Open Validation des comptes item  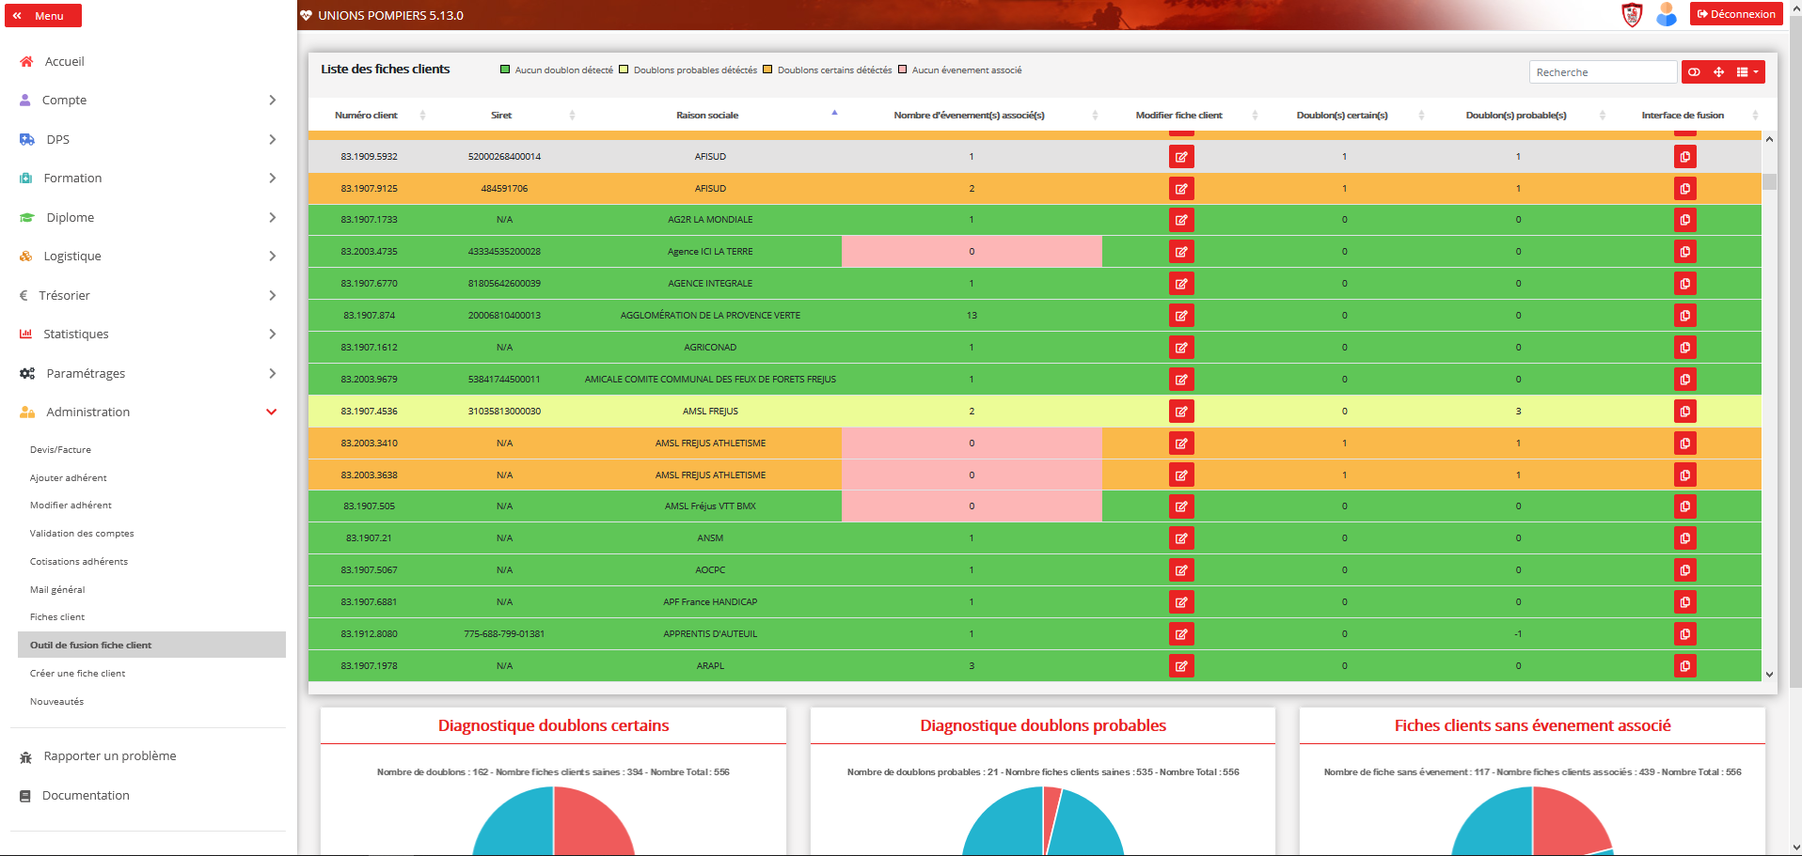(82, 534)
